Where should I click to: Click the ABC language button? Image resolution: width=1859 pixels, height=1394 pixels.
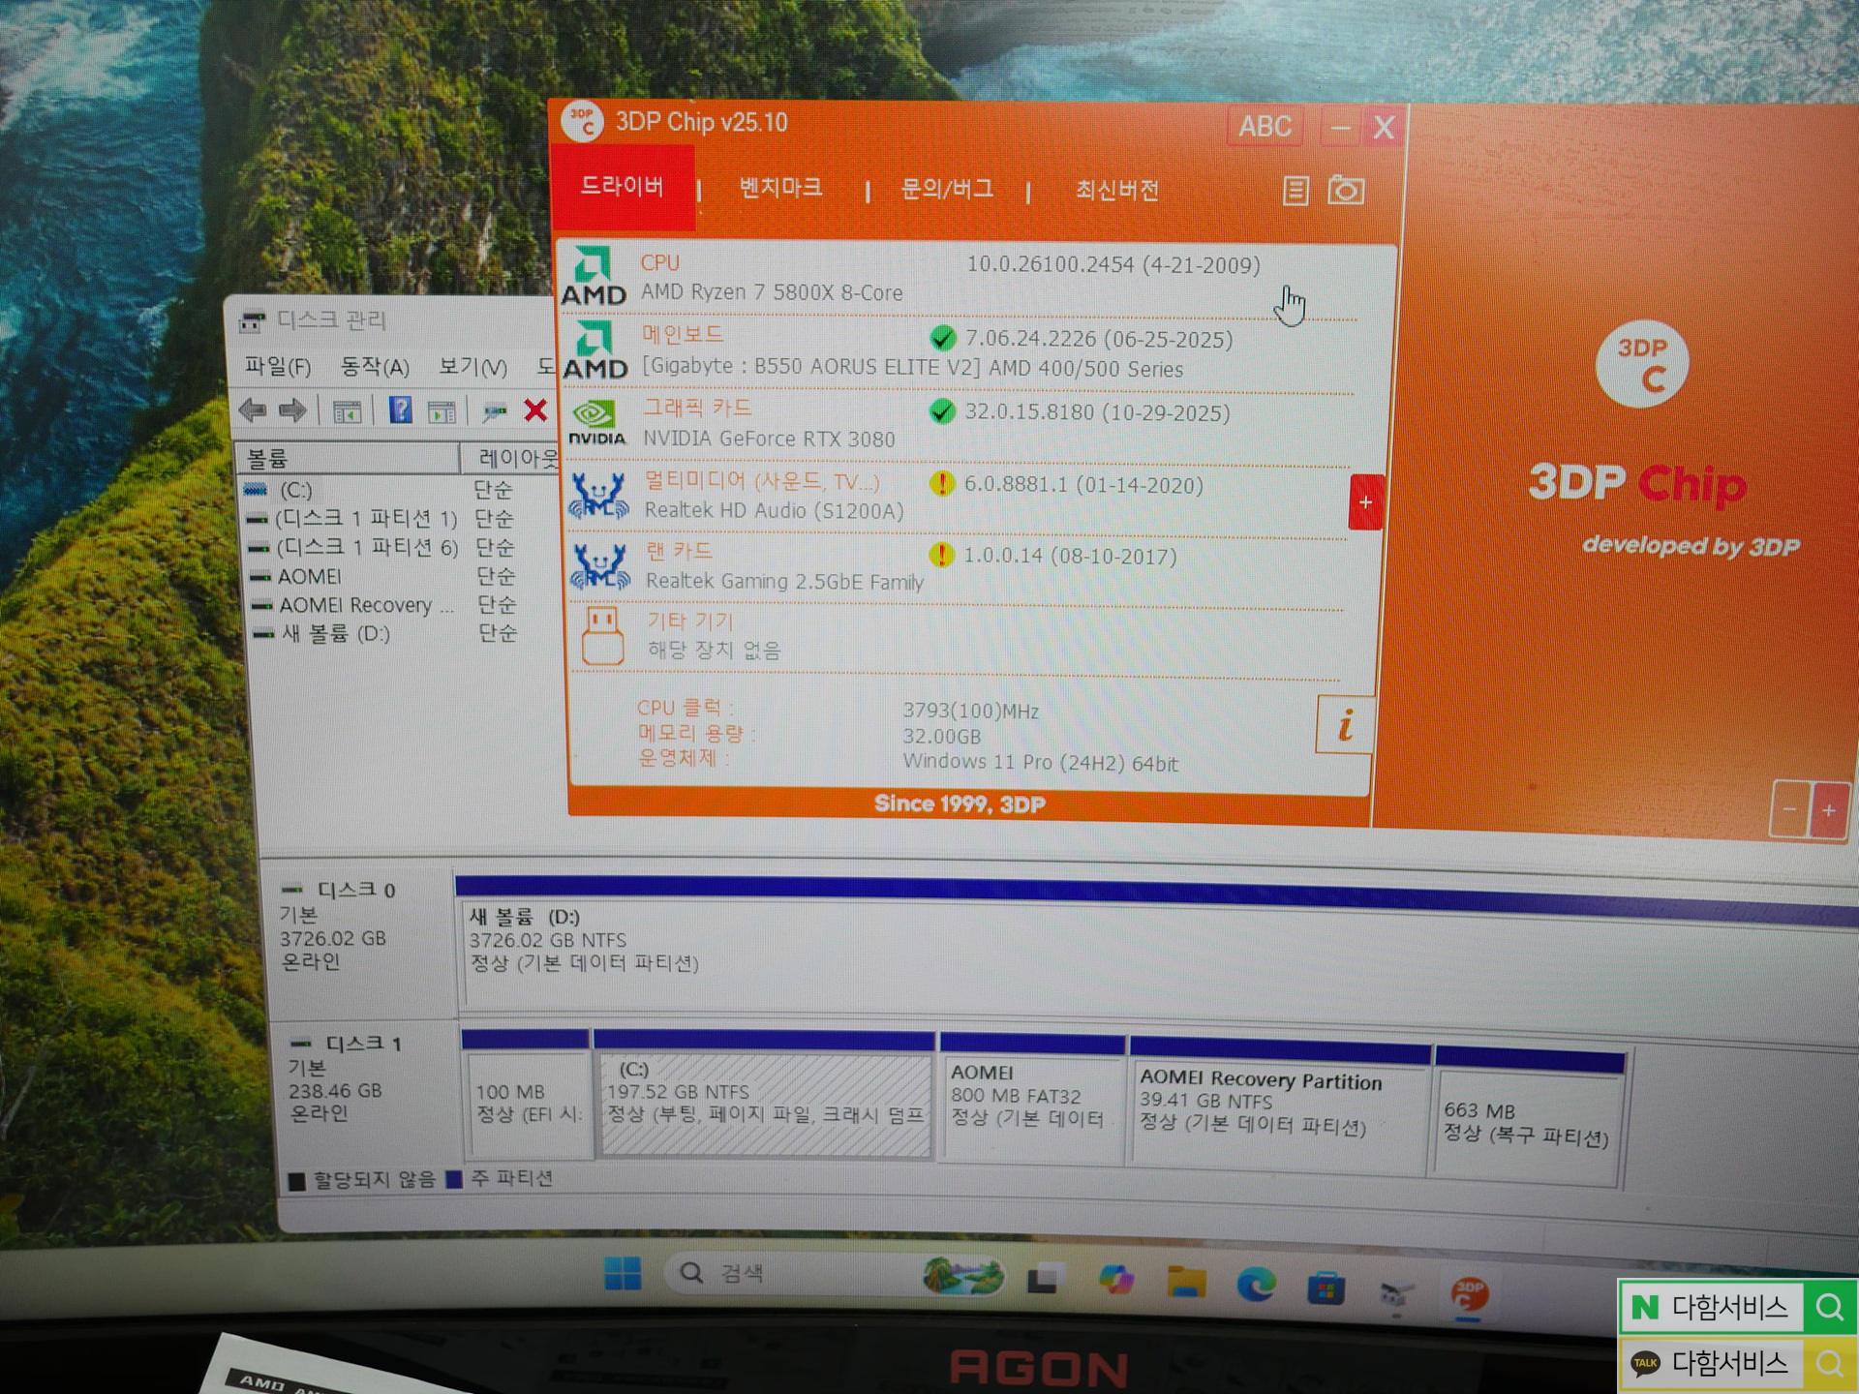tap(1265, 127)
